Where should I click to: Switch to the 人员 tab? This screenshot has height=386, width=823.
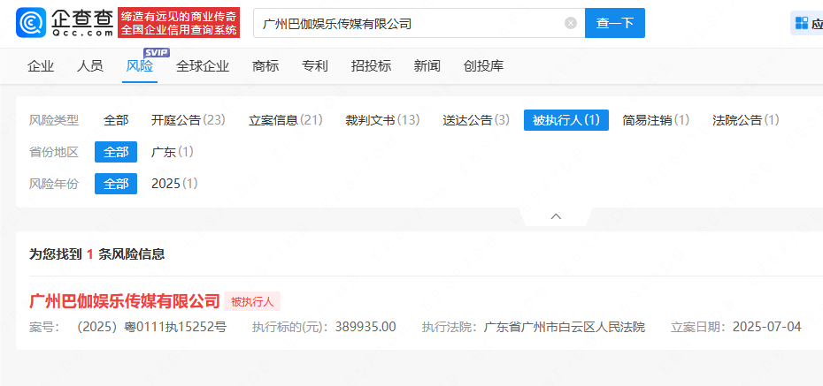[x=89, y=66]
